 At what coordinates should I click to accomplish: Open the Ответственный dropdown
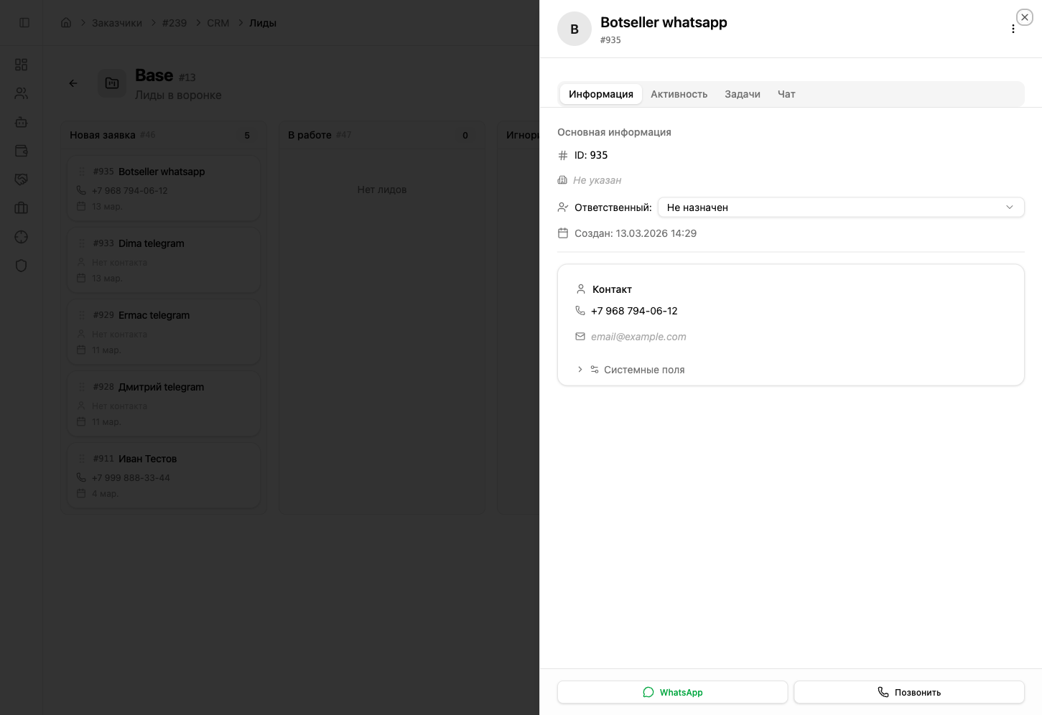click(x=840, y=207)
